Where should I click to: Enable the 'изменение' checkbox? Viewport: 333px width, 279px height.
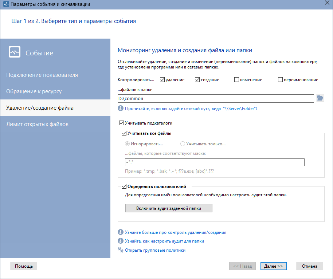pos(237,80)
